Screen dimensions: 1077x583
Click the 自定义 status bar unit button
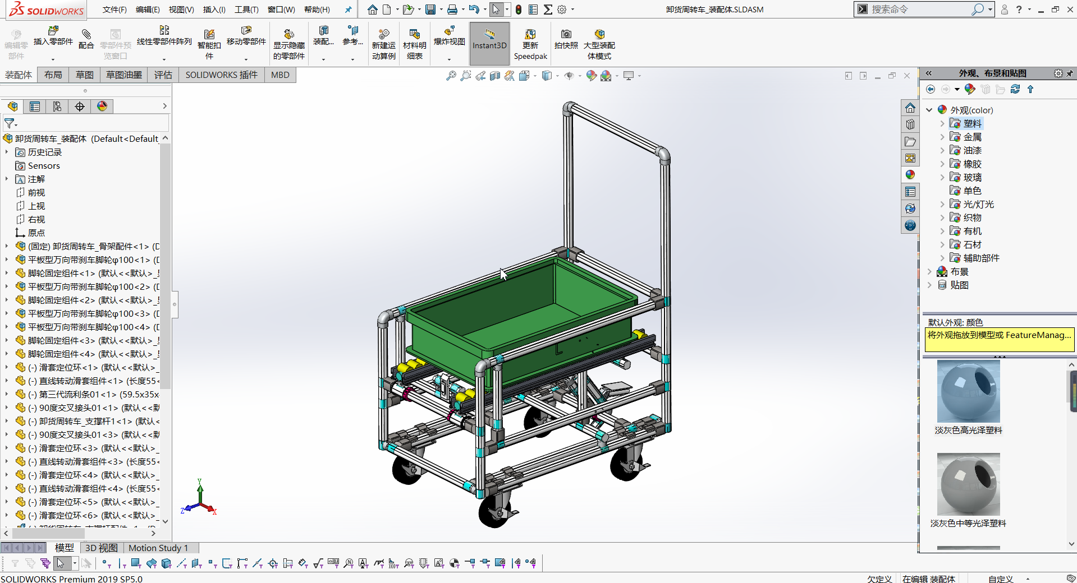point(1001,579)
